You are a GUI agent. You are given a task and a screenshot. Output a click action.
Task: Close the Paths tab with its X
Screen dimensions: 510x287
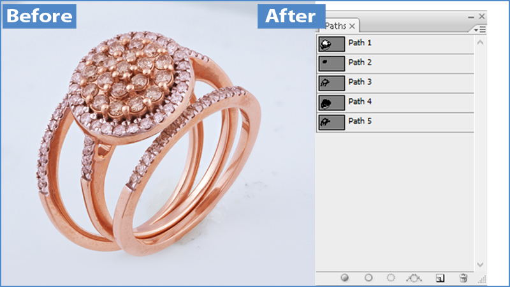pos(352,26)
